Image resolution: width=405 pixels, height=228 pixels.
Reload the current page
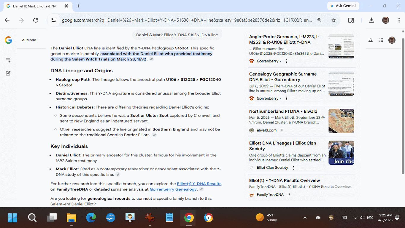(x=36, y=20)
